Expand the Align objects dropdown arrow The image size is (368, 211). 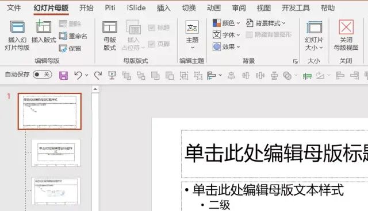pyautogui.click(x=220, y=75)
